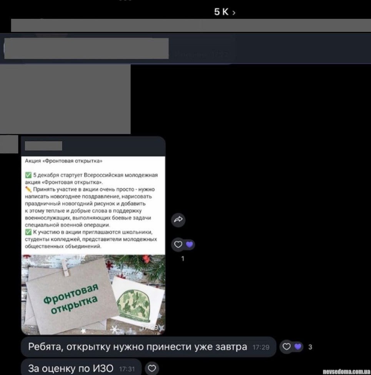Click reaction count 3 next to the message
Viewport: 371px width, 375px height.
click(x=310, y=347)
